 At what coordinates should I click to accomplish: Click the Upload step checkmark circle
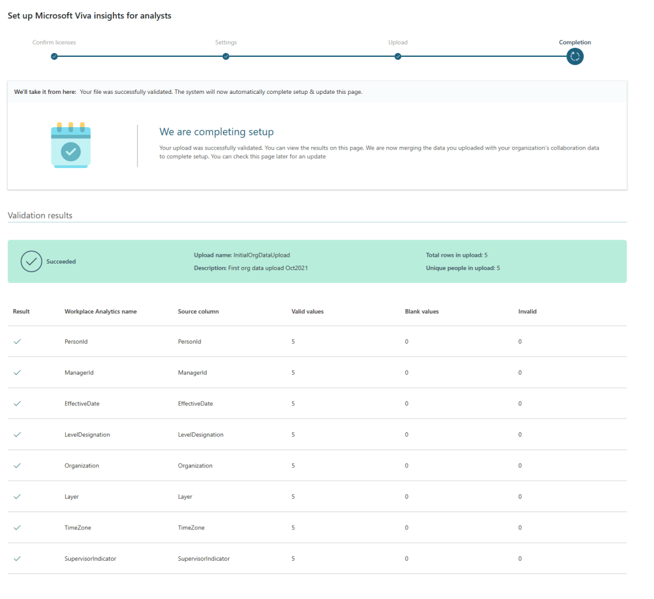(397, 56)
